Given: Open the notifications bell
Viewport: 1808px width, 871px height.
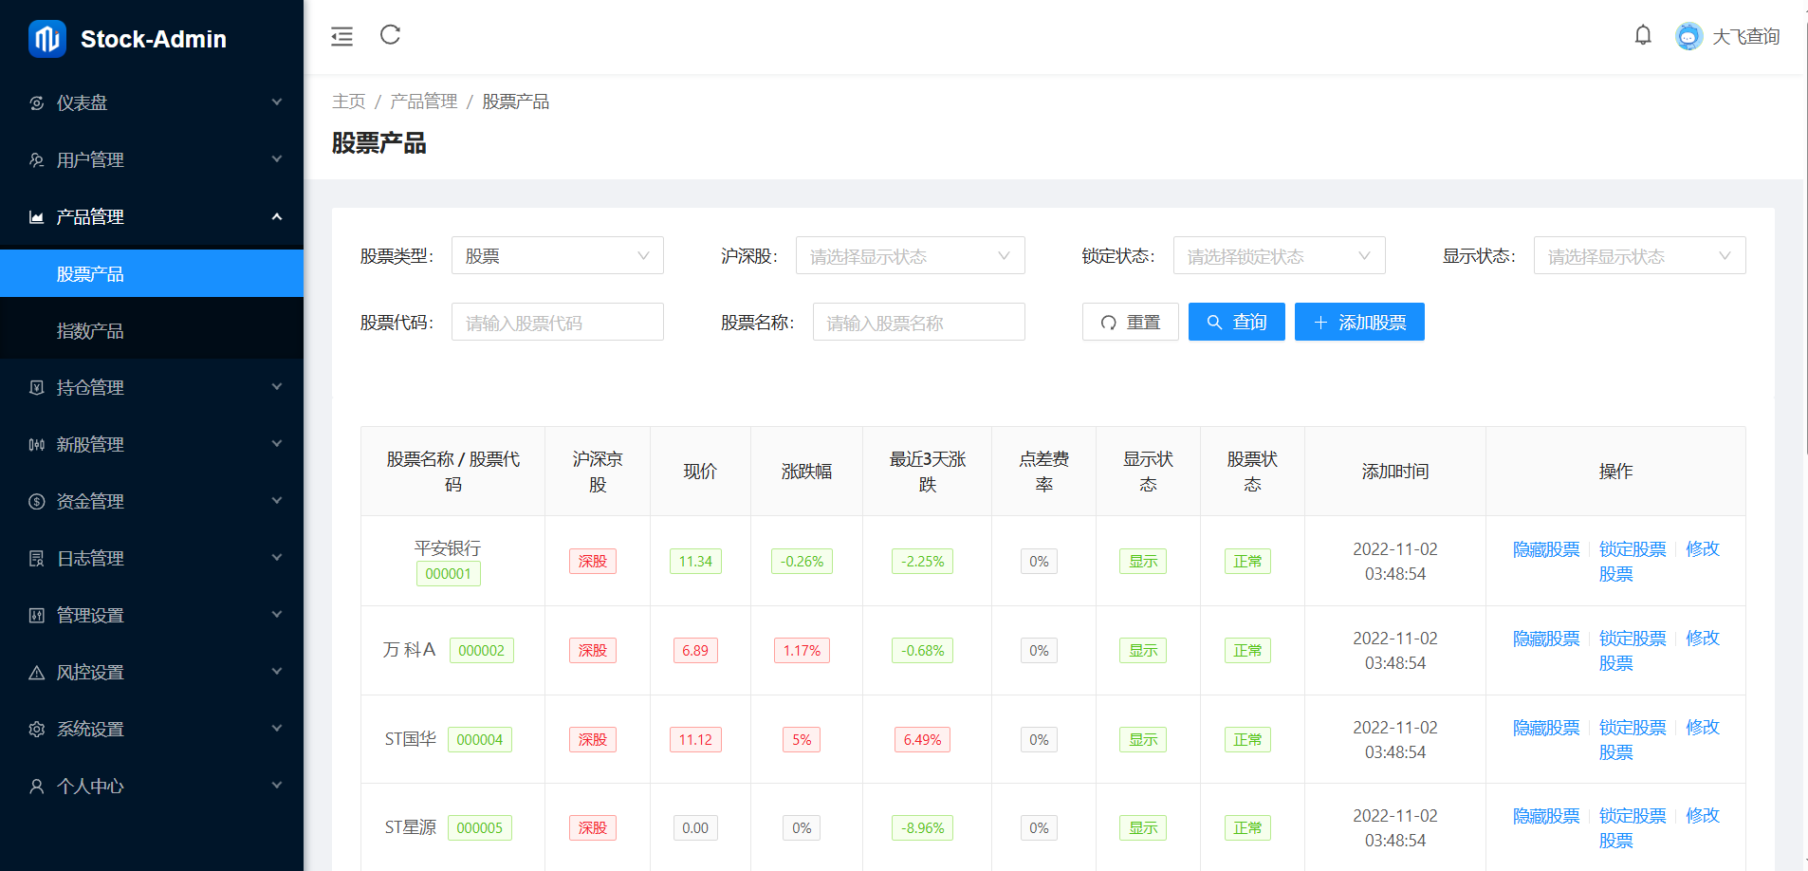Looking at the screenshot, I should 1643,36.
